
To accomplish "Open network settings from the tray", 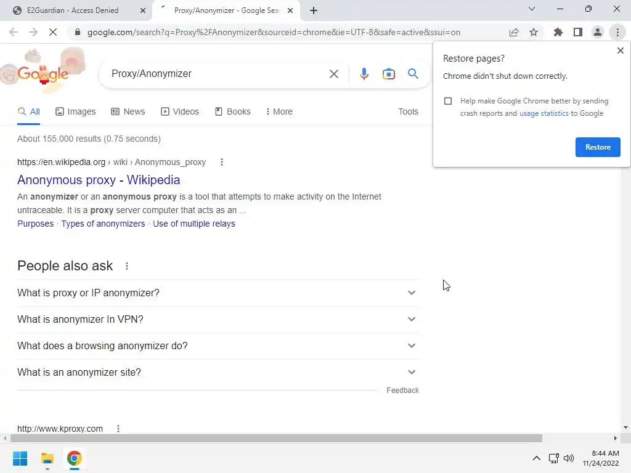I will 554,458.
